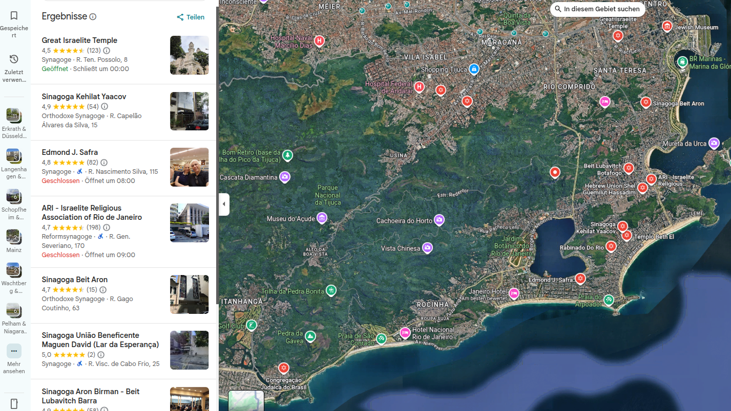Search this area with In diesem Gebiet suchen

[x=597, y=9]
